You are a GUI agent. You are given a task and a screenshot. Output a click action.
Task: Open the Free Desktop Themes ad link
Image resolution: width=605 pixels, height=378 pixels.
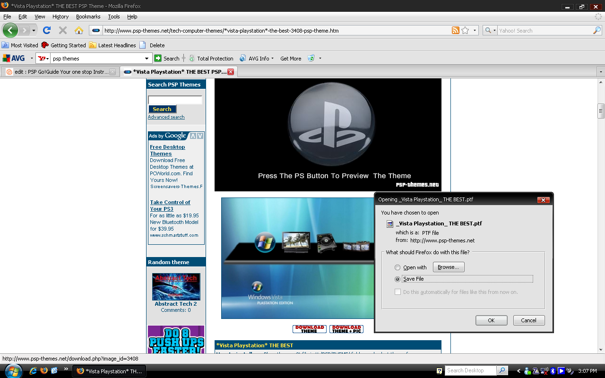coord(167,150)
